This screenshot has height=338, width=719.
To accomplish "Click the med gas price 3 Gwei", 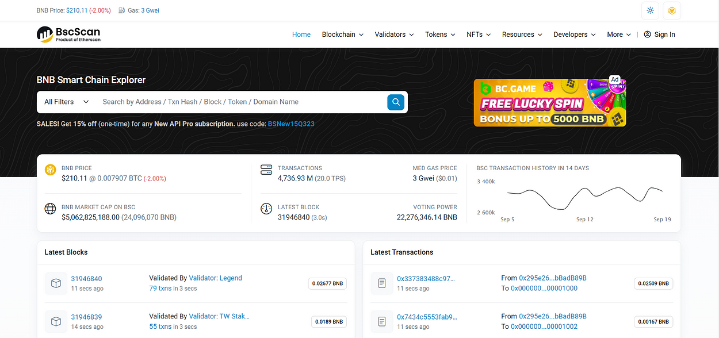I will [x=423, y=178].
